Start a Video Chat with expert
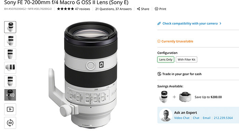The height and width of the screenshot is (131, 239). pyautogui.click(x=182, y=118)
